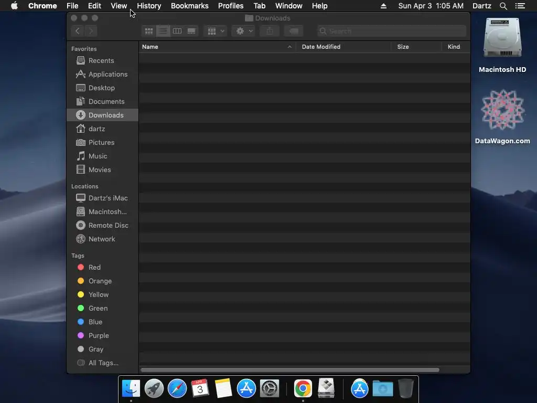
Task: Open the Profiles menu
Action: [x=231, y=6]
